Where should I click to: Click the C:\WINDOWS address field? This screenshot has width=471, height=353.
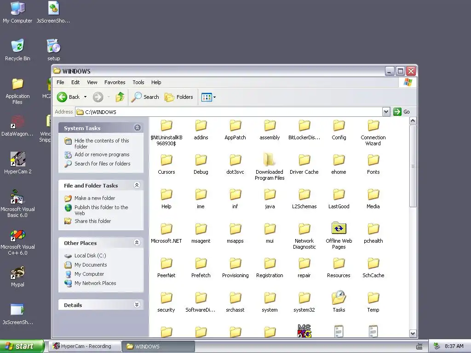click(x=229, y=112)
